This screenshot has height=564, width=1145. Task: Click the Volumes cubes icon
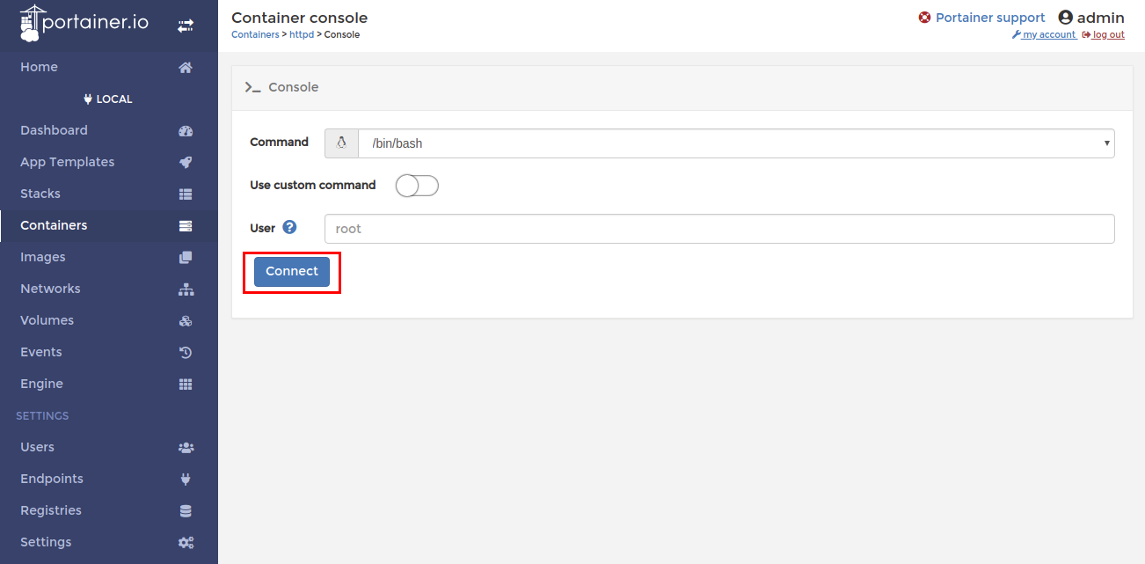(x=186, y=321)
